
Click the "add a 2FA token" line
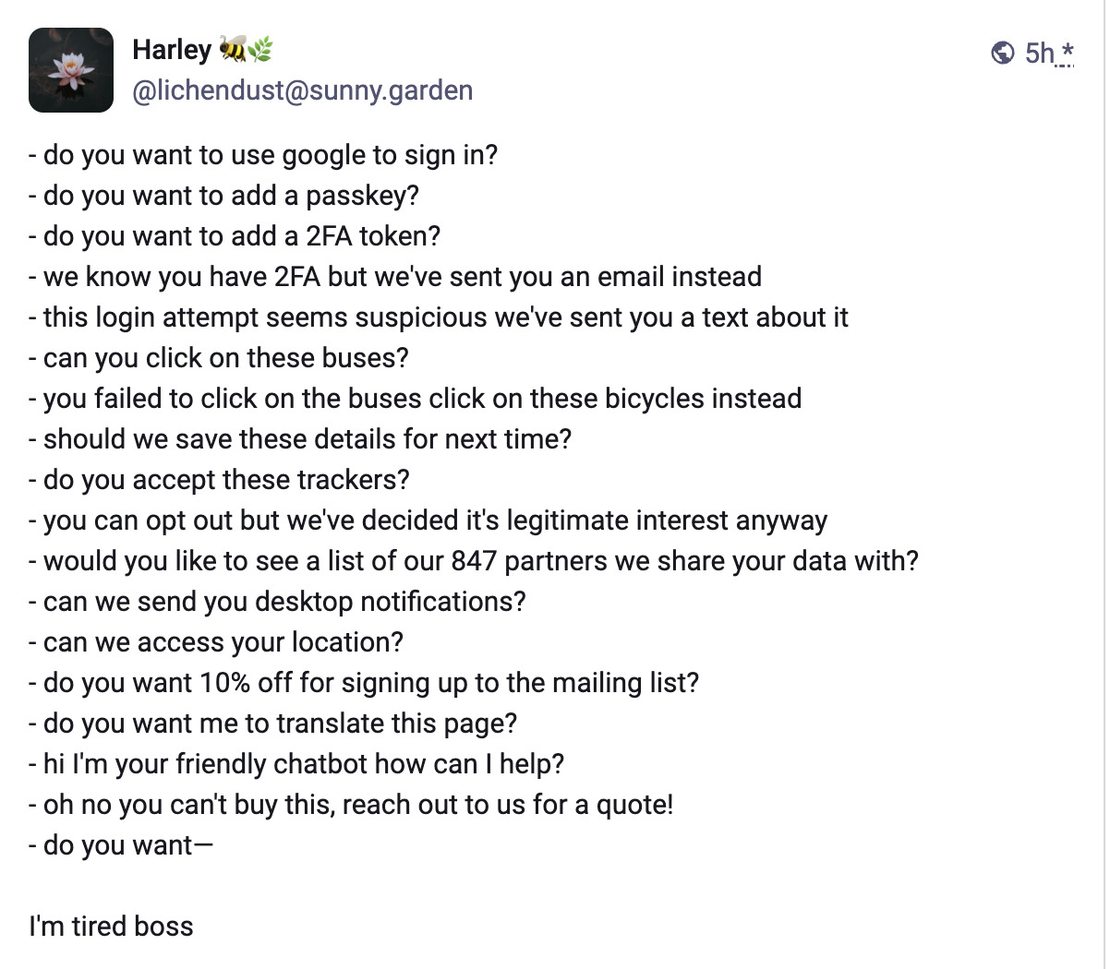point(235,236)
